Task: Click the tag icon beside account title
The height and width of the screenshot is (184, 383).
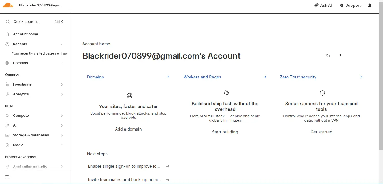Action: pos(328,56)
